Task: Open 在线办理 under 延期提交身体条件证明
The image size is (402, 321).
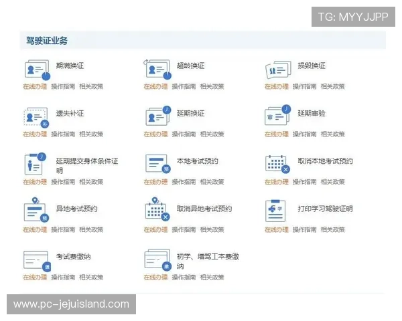Action: [35, 182]
